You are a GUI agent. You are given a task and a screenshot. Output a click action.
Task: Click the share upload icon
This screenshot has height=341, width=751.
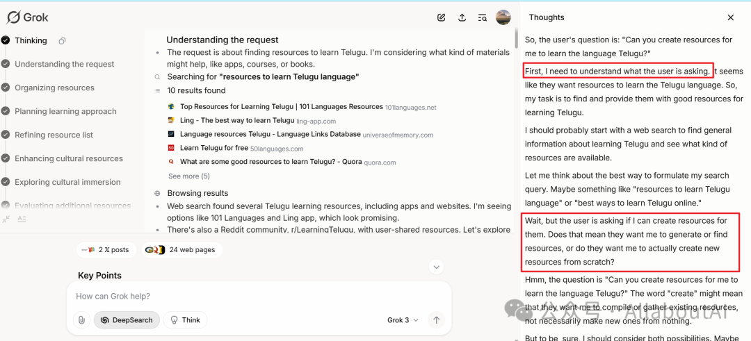coord(462,18)
